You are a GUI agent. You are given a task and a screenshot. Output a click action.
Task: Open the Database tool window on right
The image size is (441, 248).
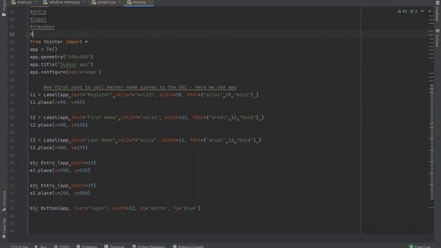(437, 11)
